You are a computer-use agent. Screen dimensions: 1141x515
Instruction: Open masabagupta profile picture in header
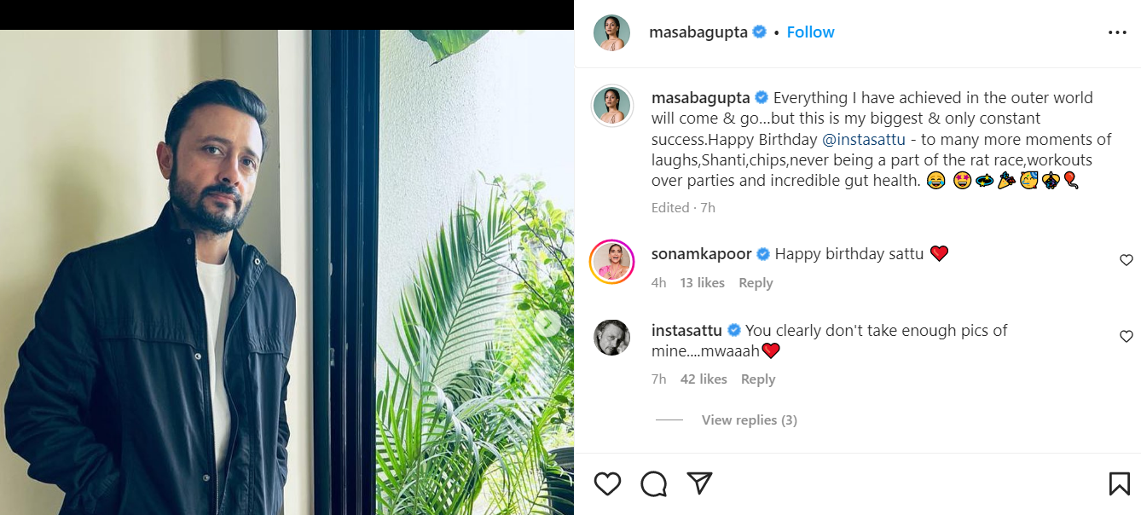tap(611, 32)
